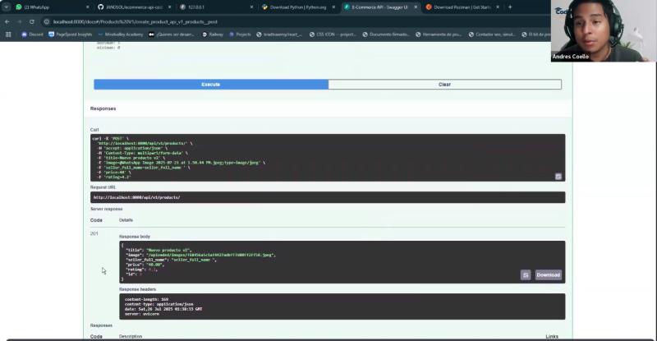Viewport: 657px width, 341px height.
Task: Open the Projects bookmark
Action: pos(240,35)
